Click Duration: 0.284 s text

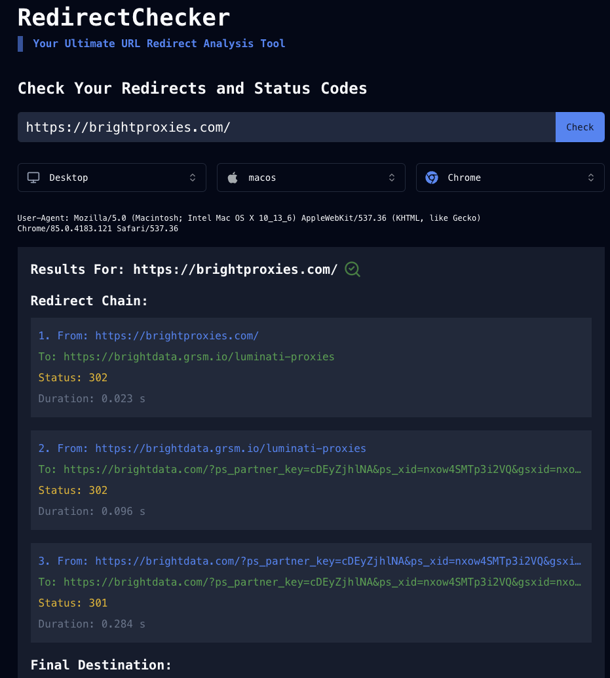[92, 624]
